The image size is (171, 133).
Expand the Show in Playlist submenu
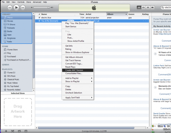(78, 81)
